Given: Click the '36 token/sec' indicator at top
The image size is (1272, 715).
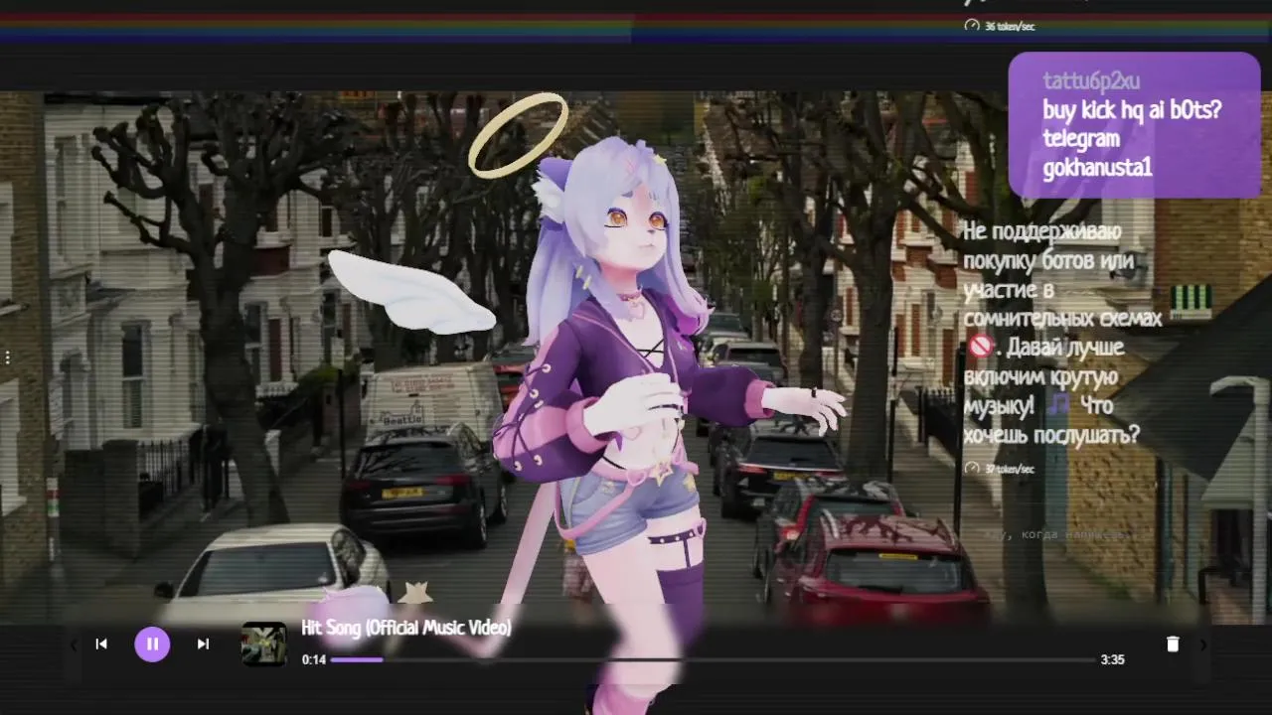Looking at the screenshot, I should coord(1000,26).
